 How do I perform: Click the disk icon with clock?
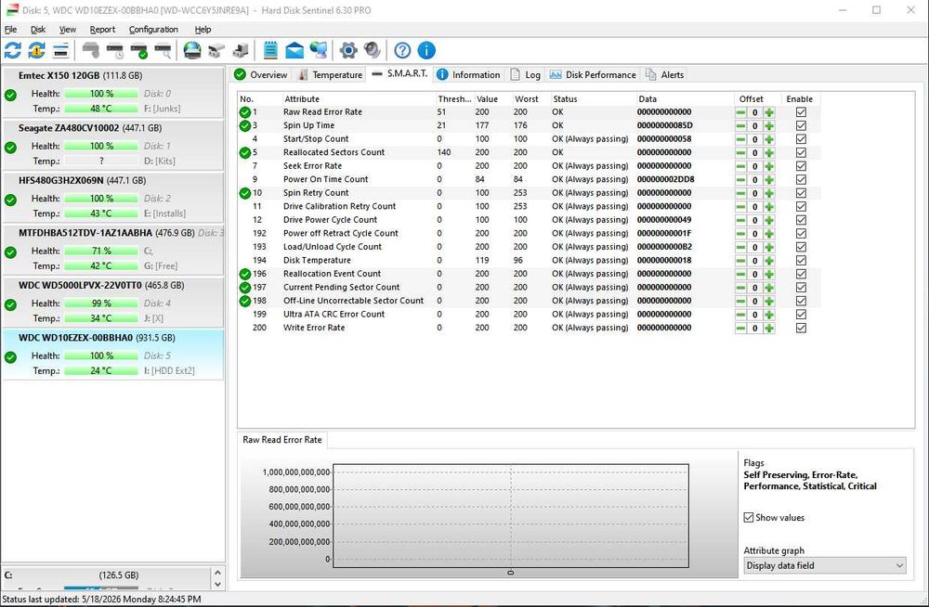[115, 50]
